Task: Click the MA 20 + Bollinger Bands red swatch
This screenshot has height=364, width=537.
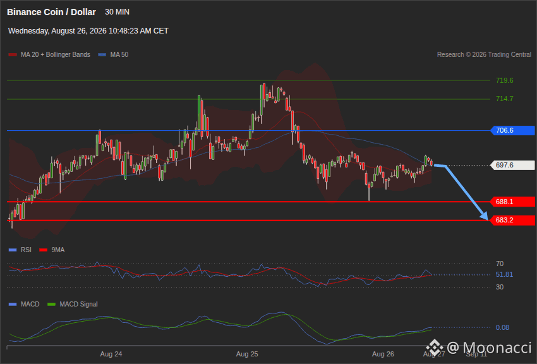Action: click(x=13, y=55)
